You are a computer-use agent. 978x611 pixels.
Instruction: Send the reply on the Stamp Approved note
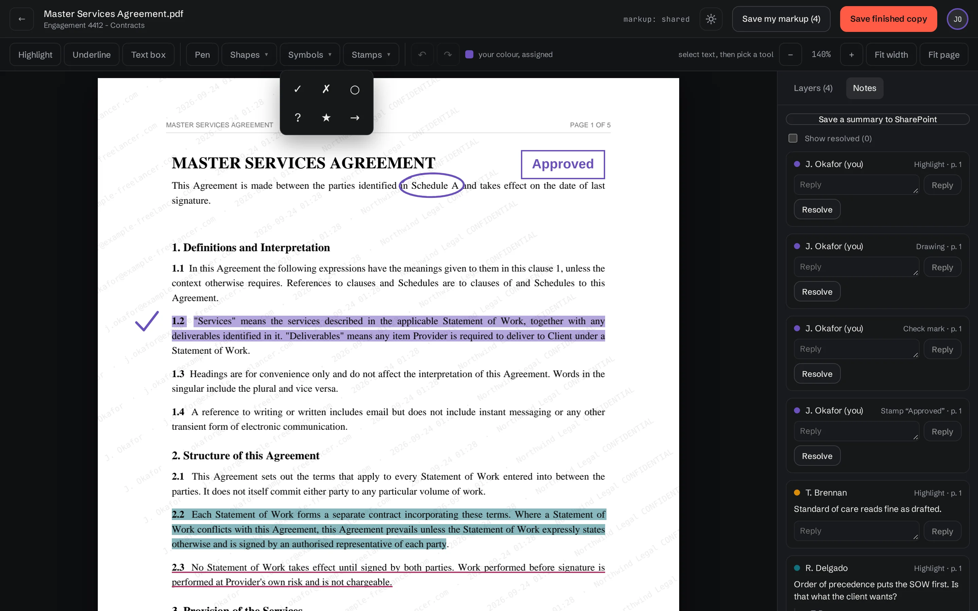click(x=942, y=431)
